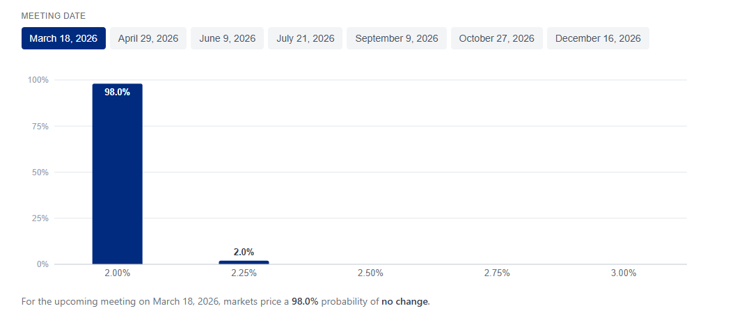
Task: Click the 3.00% rate axis label
Action: point(624,273)
